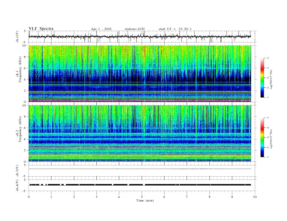
Task: Click the "VLF Spectra" plot title
Action: tap(41, 29)
